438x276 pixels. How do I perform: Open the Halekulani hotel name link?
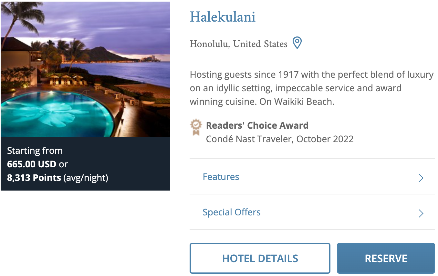(x=223, y=17)
